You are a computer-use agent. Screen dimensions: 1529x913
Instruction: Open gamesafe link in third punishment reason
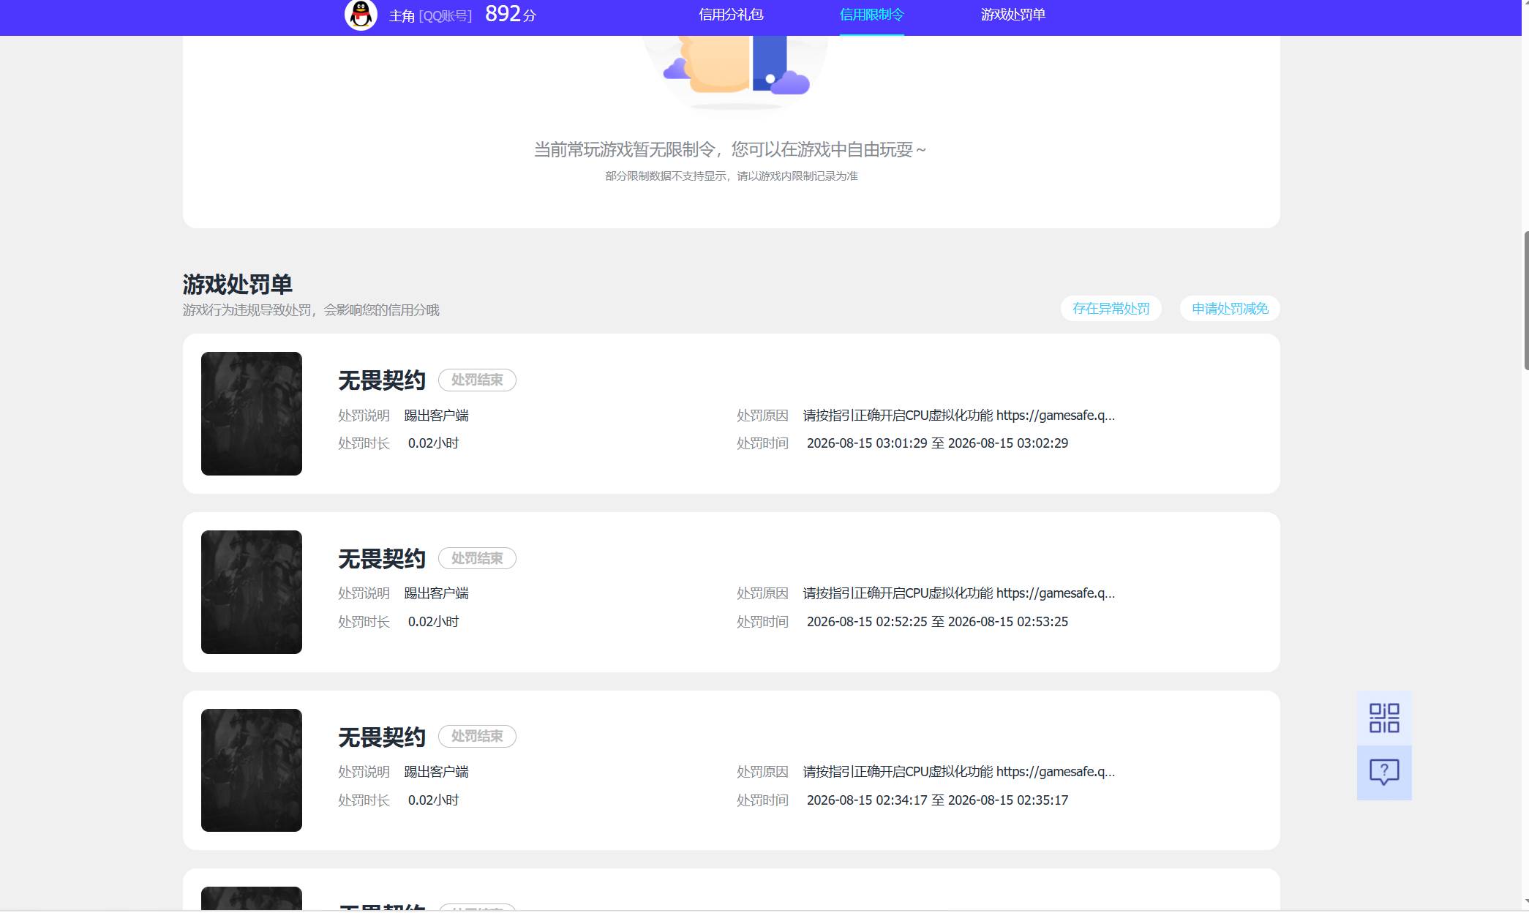[1056, 772]
